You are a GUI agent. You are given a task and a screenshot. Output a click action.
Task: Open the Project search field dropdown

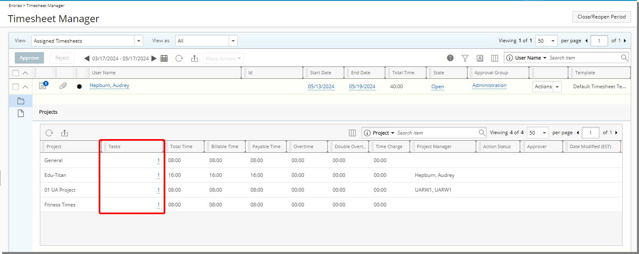(384, 133)
